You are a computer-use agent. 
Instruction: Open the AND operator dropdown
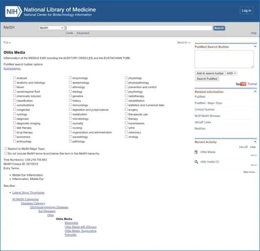point(232,73)
